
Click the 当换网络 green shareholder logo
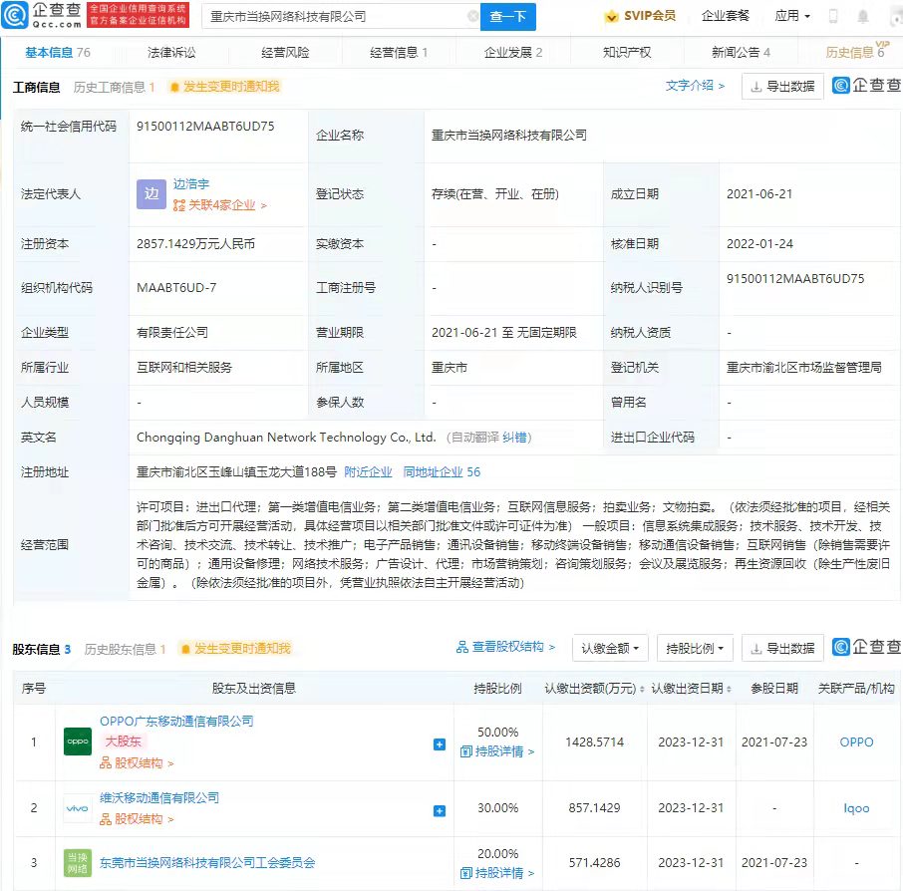(78, 863)
